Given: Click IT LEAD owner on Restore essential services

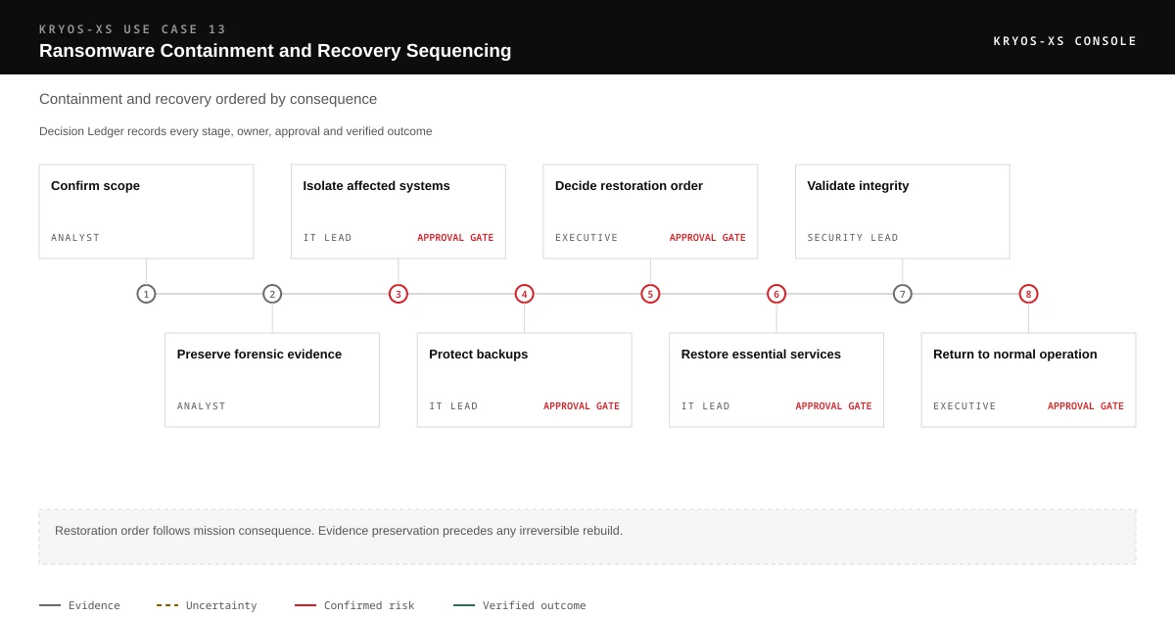Looking at the screenshot, I should [706, 406].
